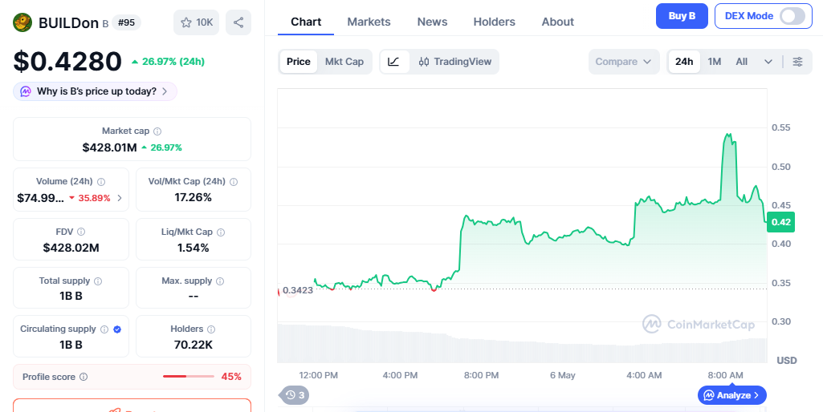Image resolution: width=823 pixels, height=412 pixels.
Task: Open Why is B's price up today
Action: click(95, 91)
